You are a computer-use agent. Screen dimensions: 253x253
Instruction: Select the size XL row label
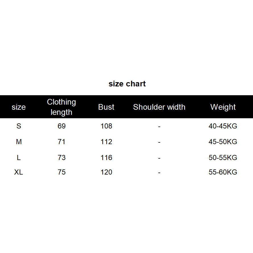tap(19, 172)
